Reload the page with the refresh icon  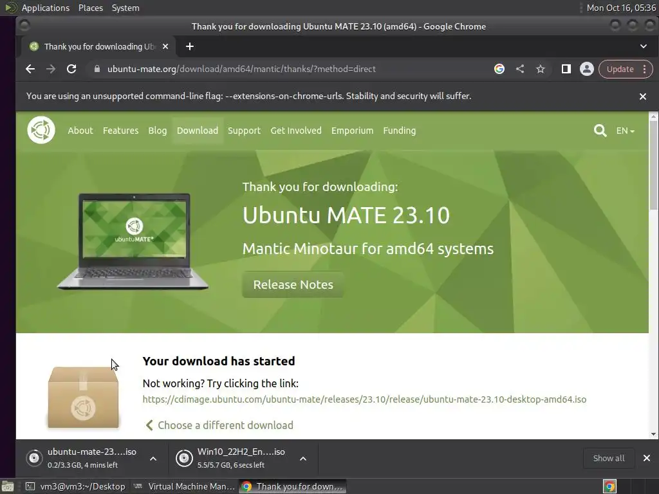pos(71,69)
